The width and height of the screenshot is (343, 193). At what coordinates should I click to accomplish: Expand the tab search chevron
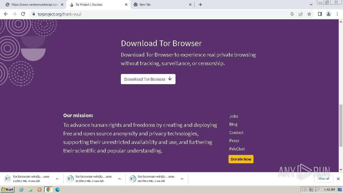pos(311,5)
